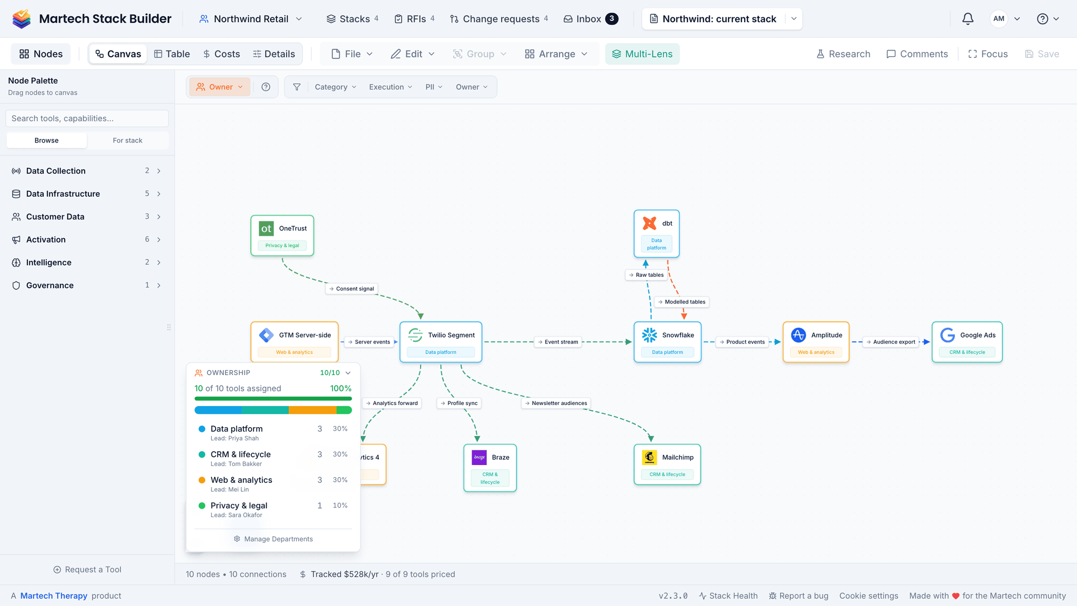Click the Research button
Image resolution: width=1077 pixels, height=606 pixels.
coord(843,54)
